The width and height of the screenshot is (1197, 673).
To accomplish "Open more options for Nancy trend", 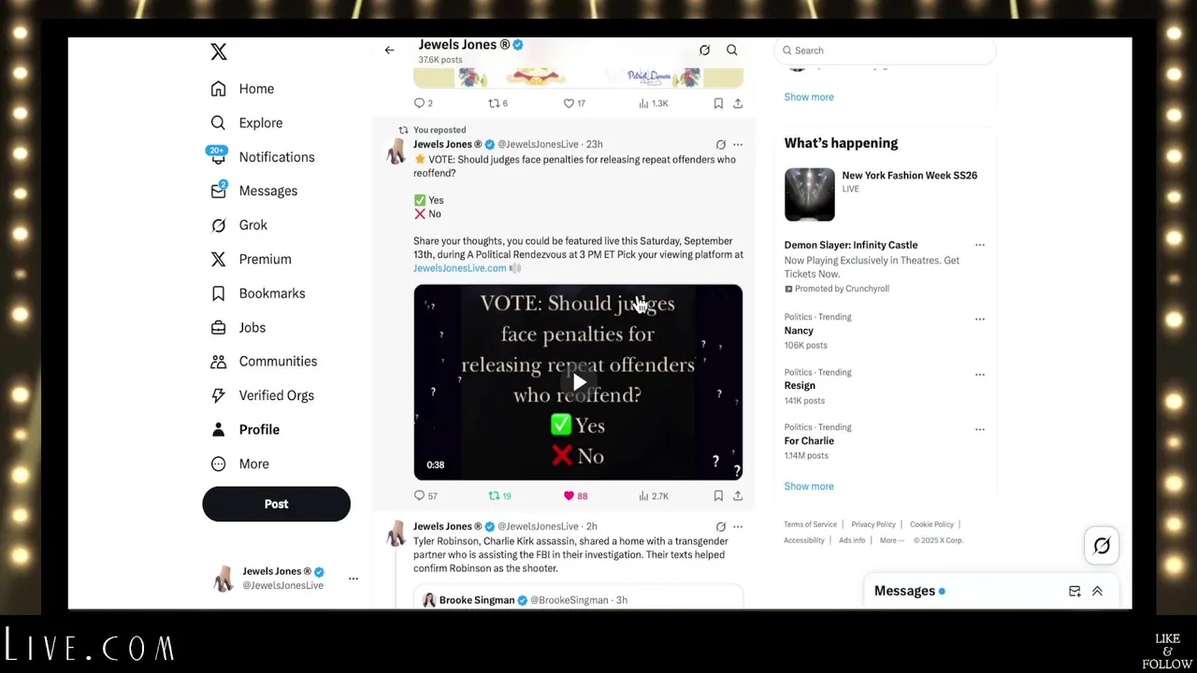I will coord(980,319).
